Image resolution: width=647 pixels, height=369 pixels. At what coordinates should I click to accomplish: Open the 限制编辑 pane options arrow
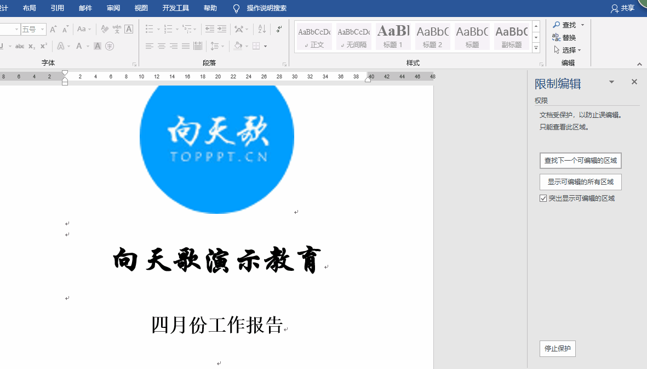click(611, 82)
